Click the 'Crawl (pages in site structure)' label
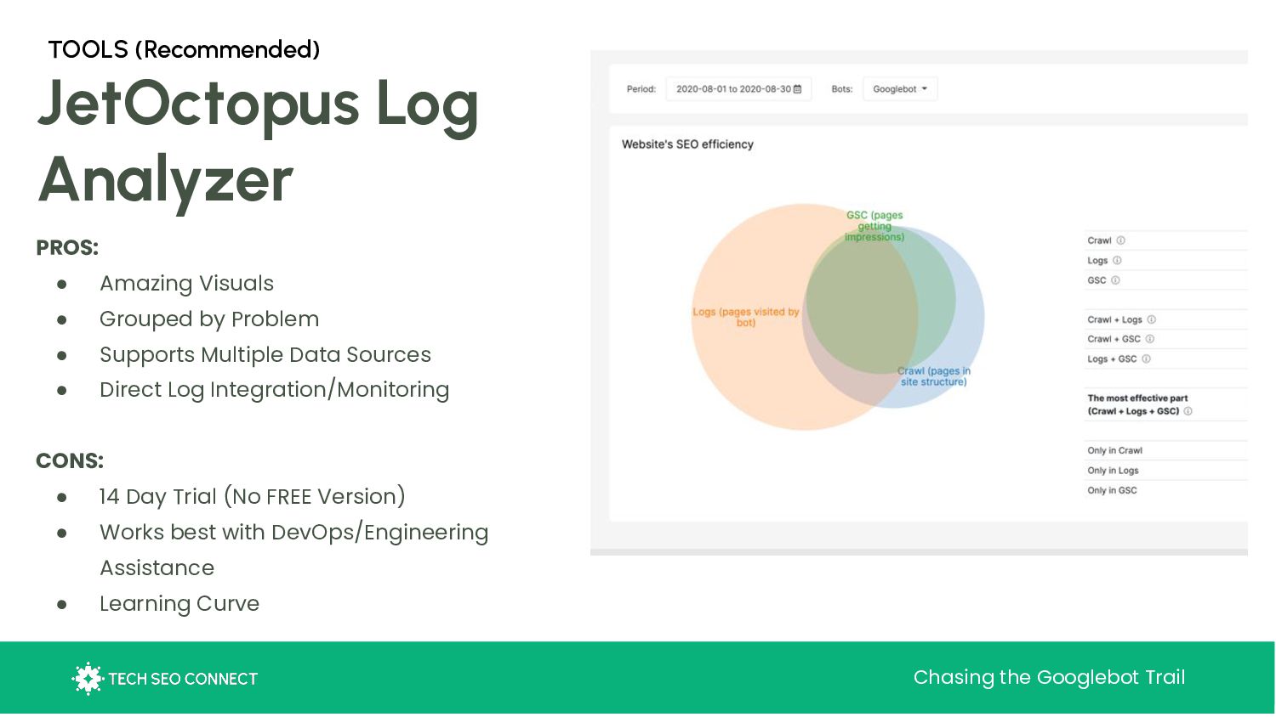Viewport: 1276px width, 717px height. (933, 376)
